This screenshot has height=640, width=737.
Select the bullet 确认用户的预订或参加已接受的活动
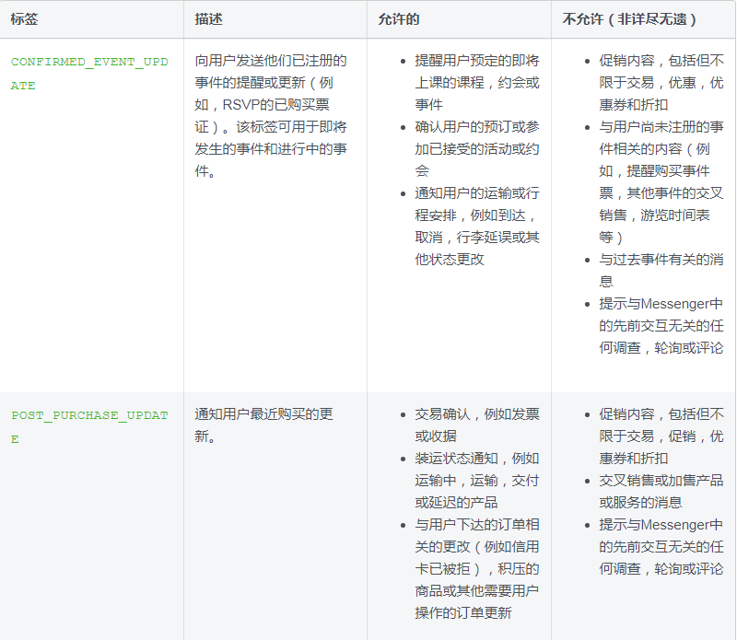pyautogui.click(x=476, y=148)
